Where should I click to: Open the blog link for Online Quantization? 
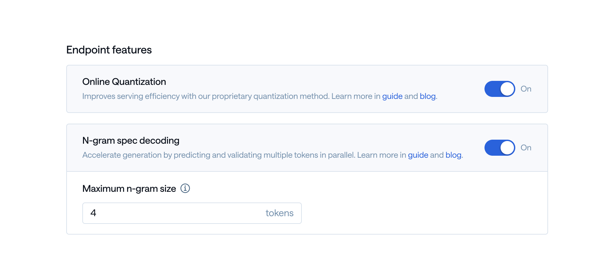click(428, 96)
